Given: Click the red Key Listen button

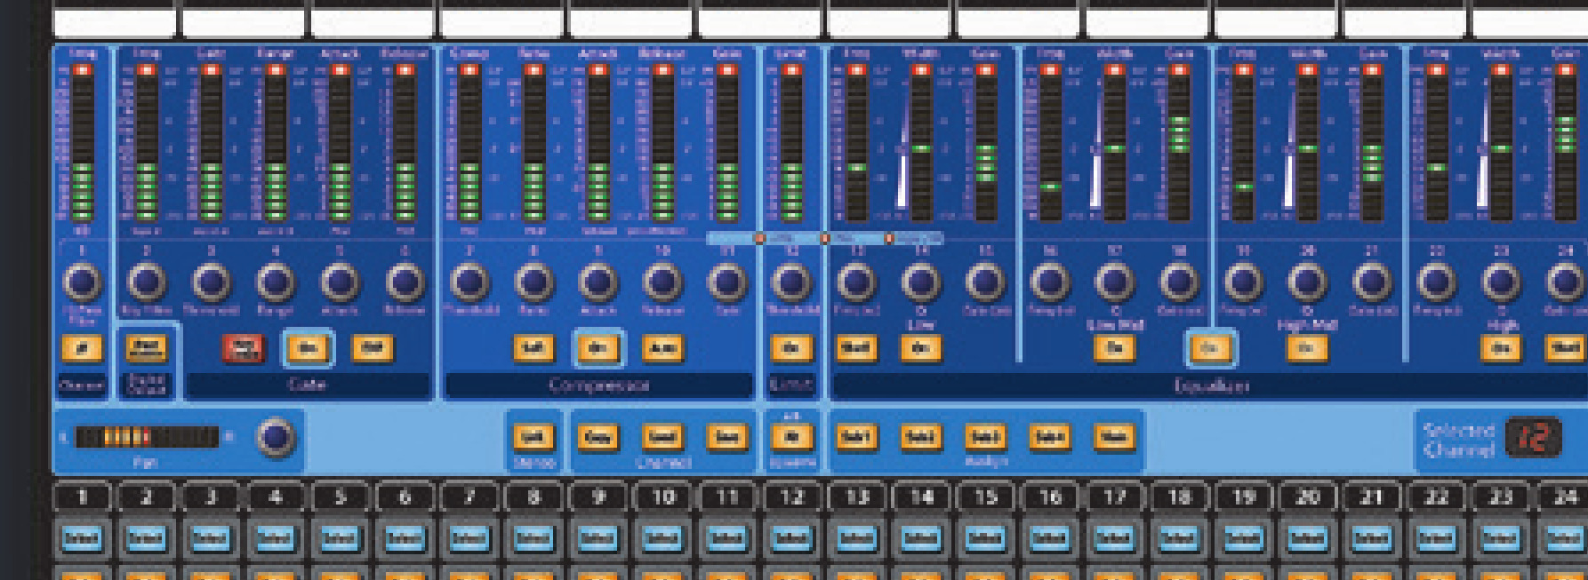Looking at the screenshot, I should point(243,348).
